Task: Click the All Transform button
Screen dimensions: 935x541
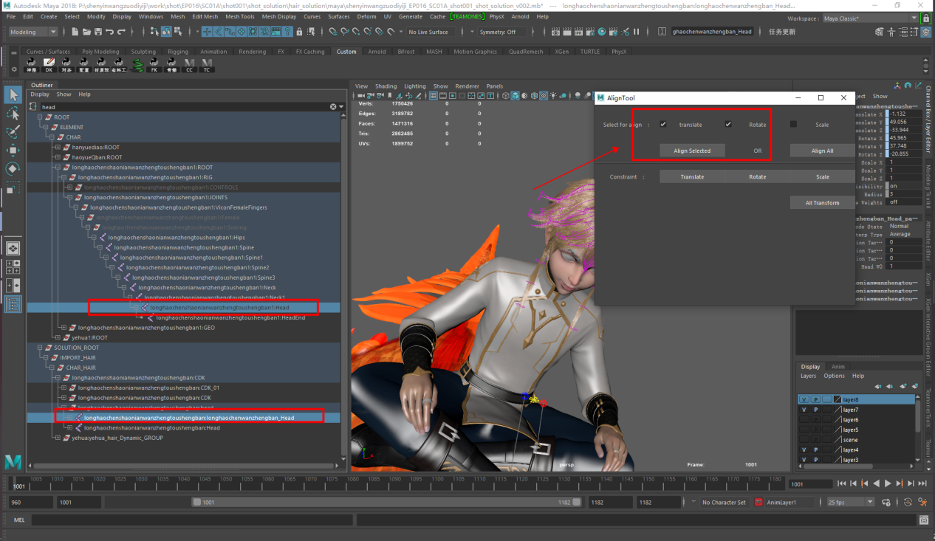Action: pyautogui.click(x=822, y=203)
